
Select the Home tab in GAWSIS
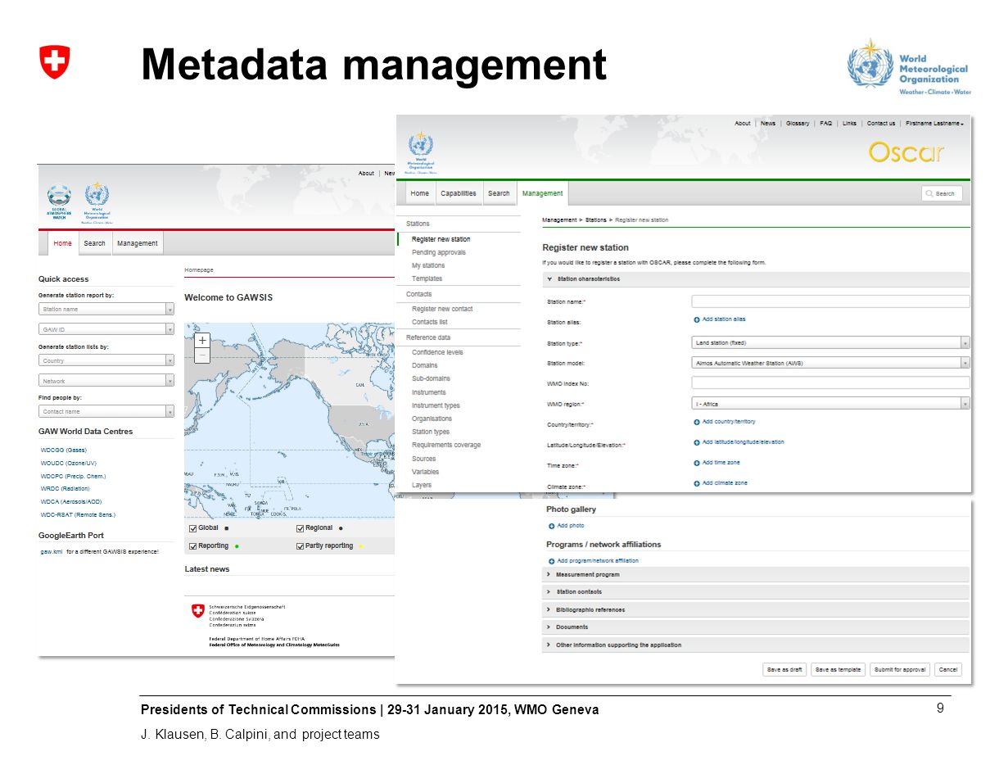[x=62, y=243]
